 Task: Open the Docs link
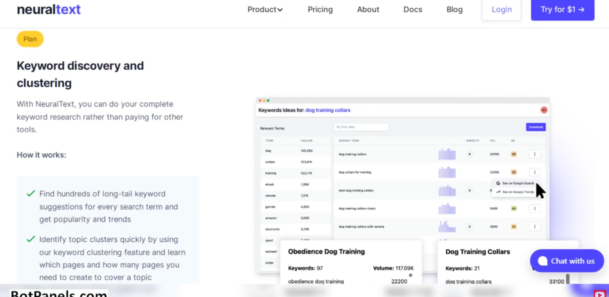(413, 10)
